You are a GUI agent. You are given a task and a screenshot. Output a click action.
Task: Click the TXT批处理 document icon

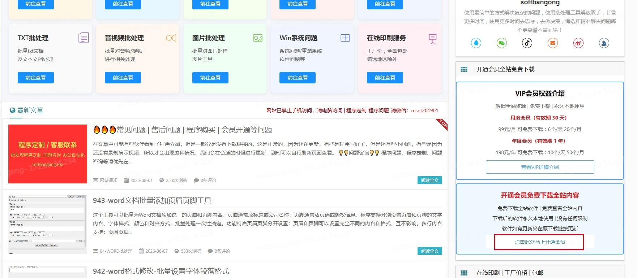(x=84, y=38)
